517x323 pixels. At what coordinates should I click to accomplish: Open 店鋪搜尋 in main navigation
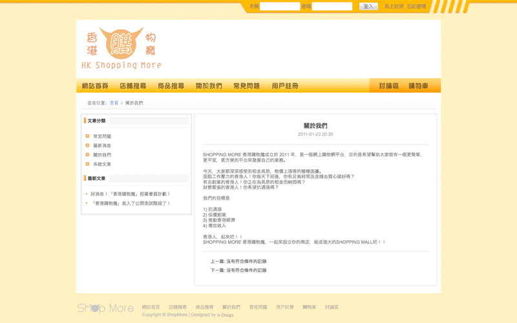tap(133, 86)
